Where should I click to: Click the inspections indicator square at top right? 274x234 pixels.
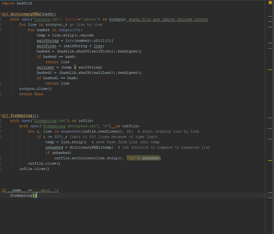click(269, 2)
